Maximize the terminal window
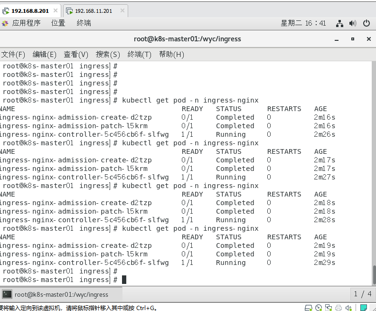The width and height of the screenshot is (376, 311). (x=352, y=39)
